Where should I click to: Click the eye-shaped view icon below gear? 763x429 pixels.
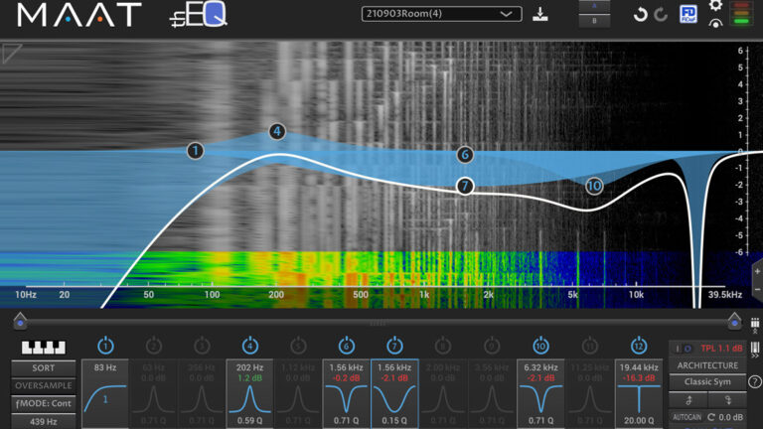pos(715,24)
